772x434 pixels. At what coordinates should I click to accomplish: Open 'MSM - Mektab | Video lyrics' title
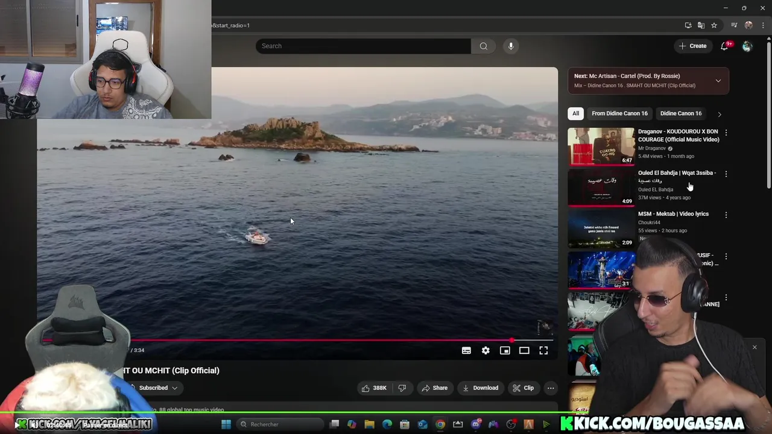tap(673, 214)
